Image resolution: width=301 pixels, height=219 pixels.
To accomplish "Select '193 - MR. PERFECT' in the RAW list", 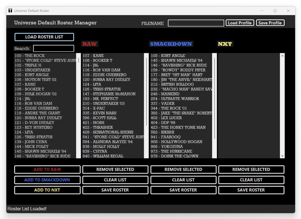I will [113, 99].
